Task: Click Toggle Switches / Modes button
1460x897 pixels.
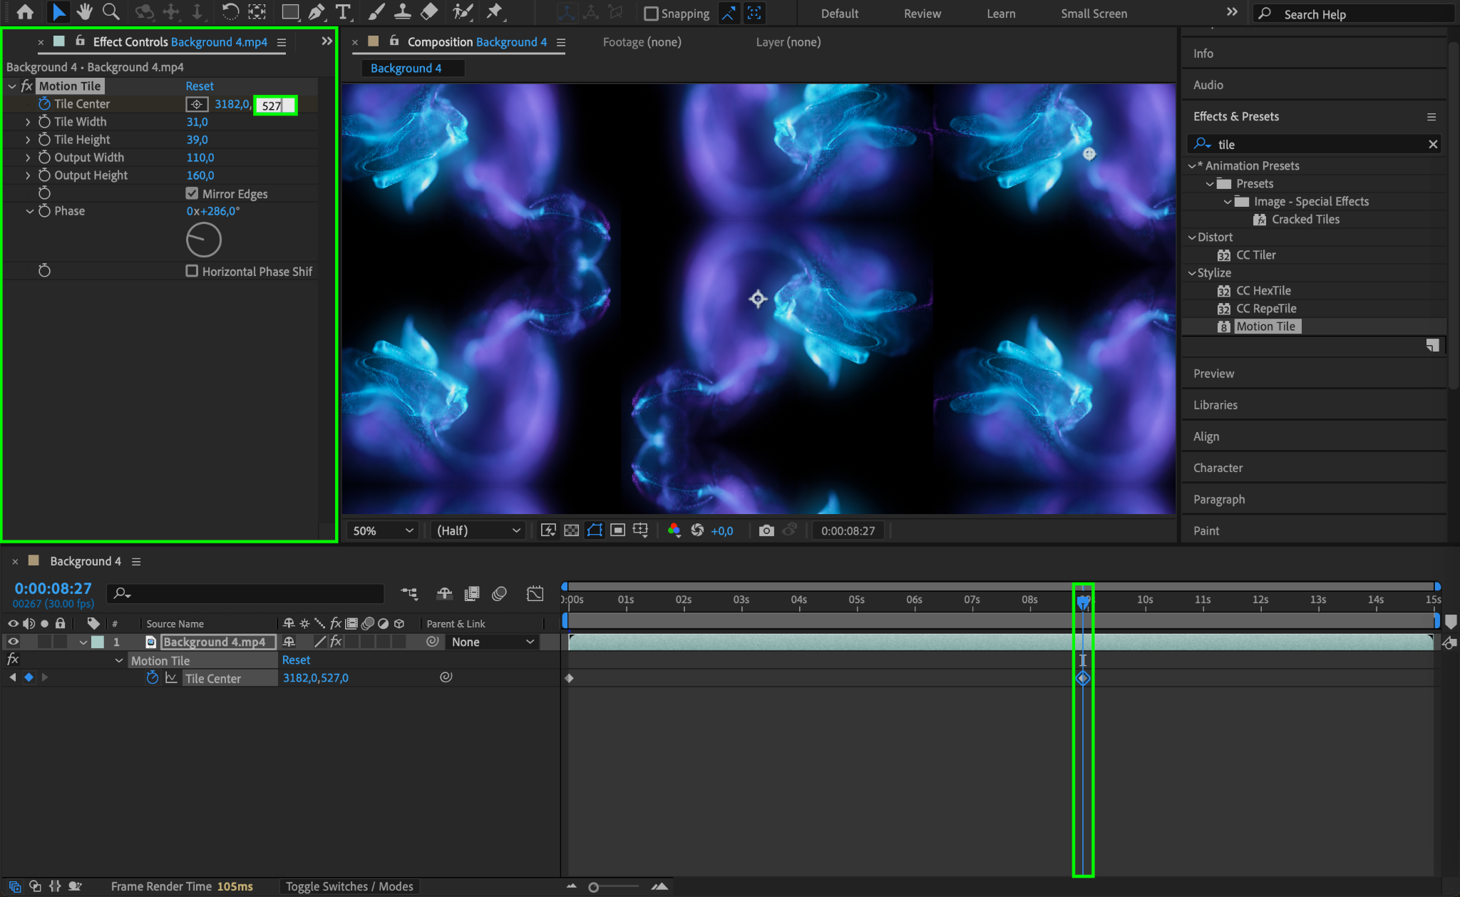Action: [349, 886]
